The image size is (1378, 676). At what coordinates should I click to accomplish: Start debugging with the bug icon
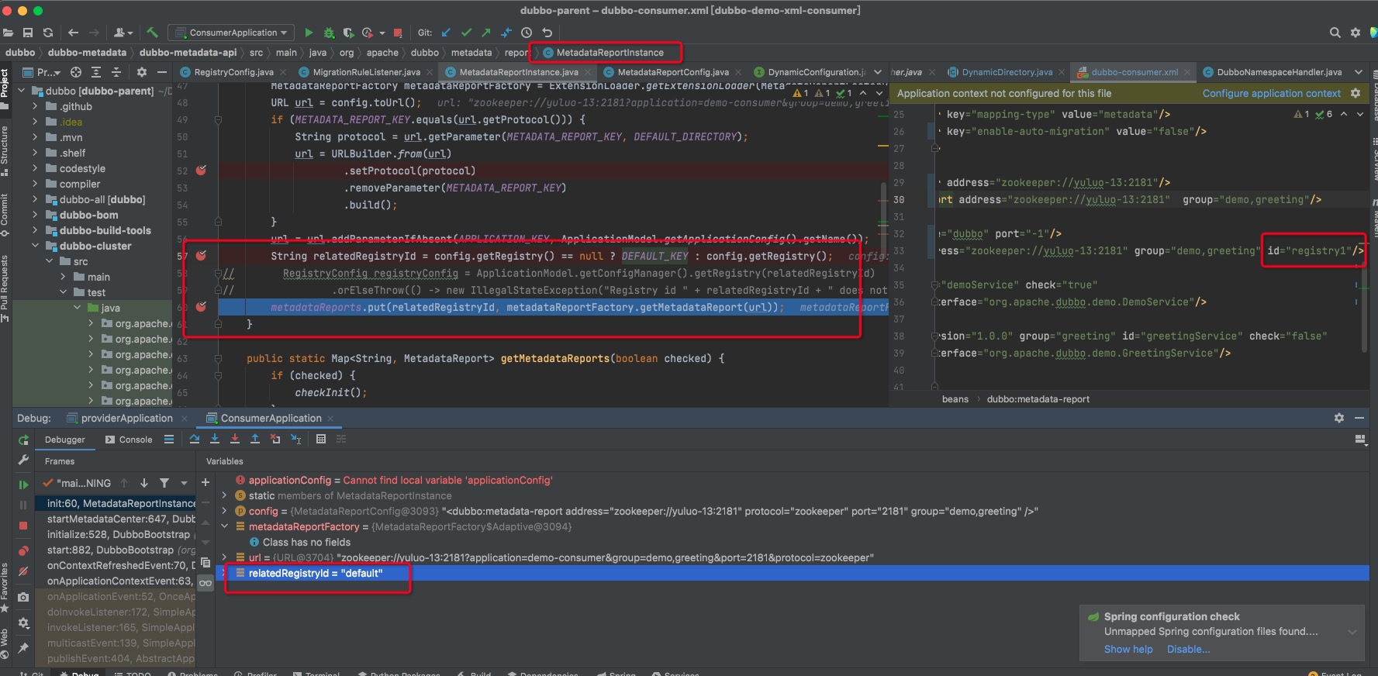tap(329, 33)
